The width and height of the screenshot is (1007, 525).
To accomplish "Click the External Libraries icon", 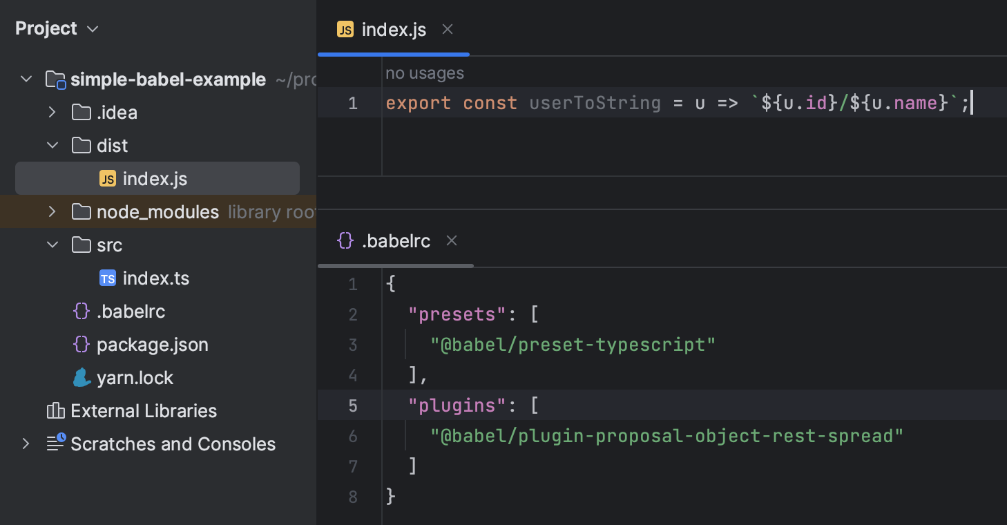I will click(55, 411).
